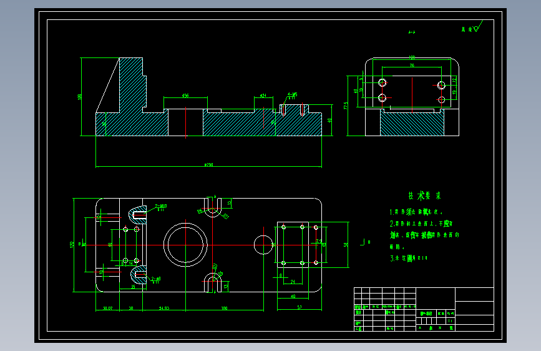
Task: Click the 20 dimension next to 30.07
Action: tap(131, 308)
